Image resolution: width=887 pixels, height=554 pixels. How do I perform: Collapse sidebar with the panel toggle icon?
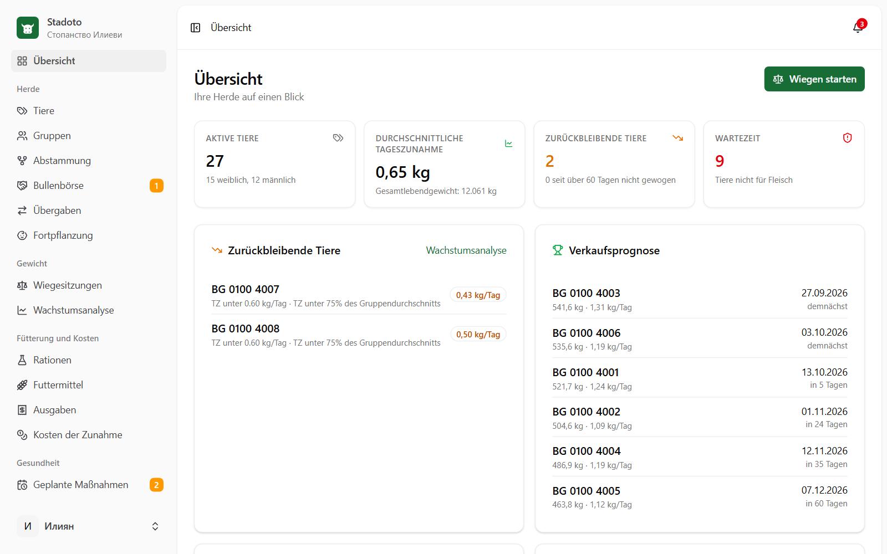click(195, 28)
